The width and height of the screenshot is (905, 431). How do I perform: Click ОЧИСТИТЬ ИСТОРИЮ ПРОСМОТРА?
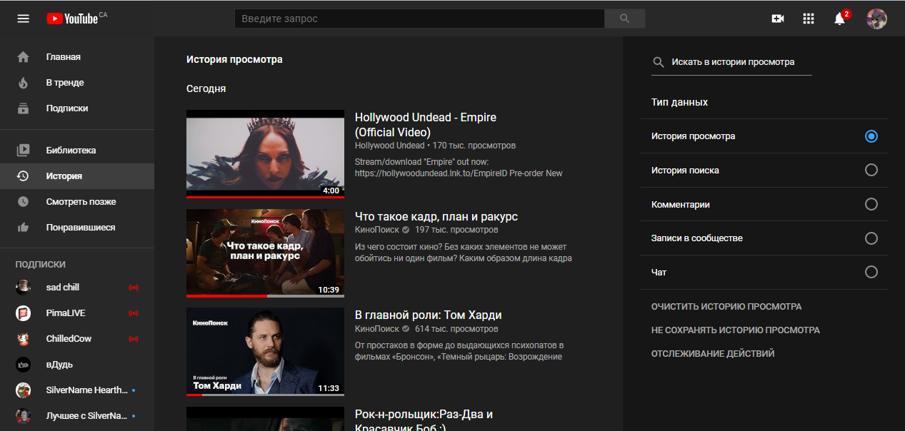726,307
